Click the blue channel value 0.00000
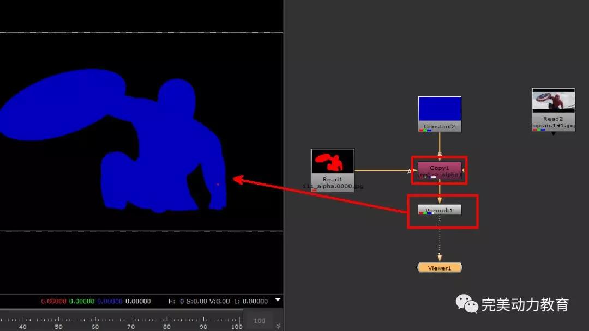 tap(110, 301)
